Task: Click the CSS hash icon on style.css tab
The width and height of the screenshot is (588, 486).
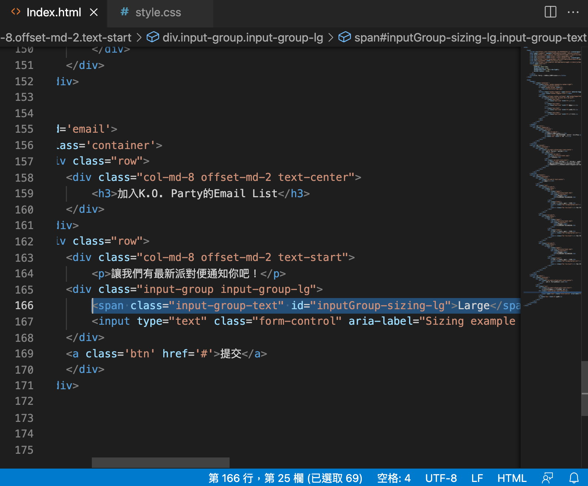Action: (125, 12)
